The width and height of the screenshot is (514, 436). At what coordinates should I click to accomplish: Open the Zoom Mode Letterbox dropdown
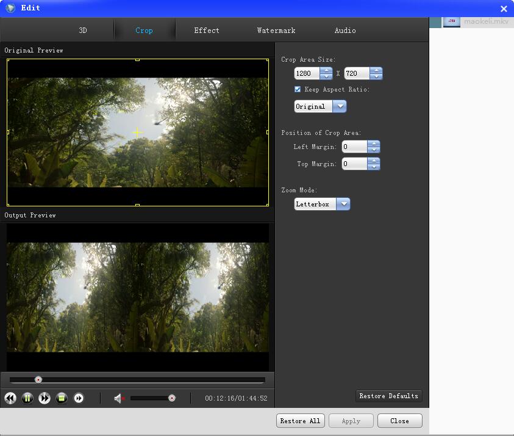coord(343,204)
